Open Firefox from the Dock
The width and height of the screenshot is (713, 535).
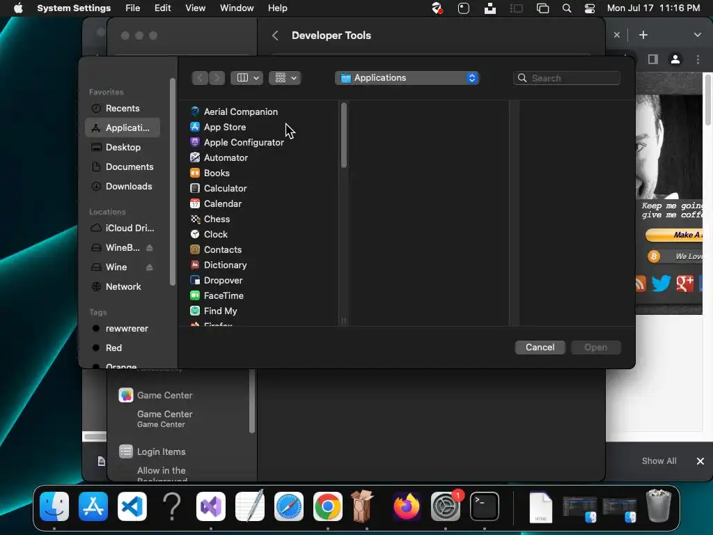tap(406, 506)
